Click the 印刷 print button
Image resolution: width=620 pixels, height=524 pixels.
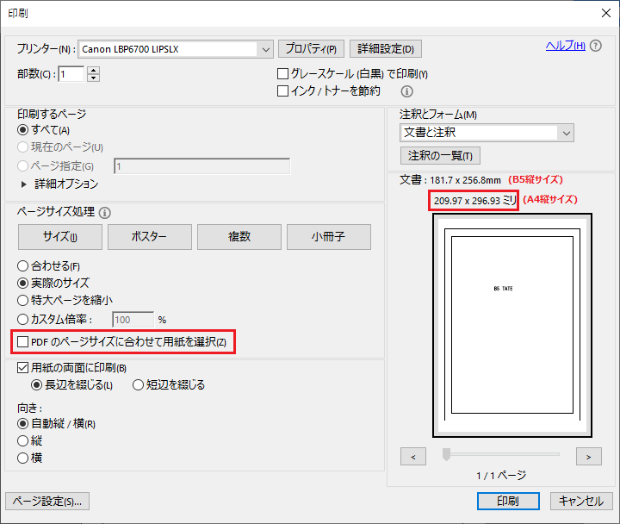pos(508,502)
